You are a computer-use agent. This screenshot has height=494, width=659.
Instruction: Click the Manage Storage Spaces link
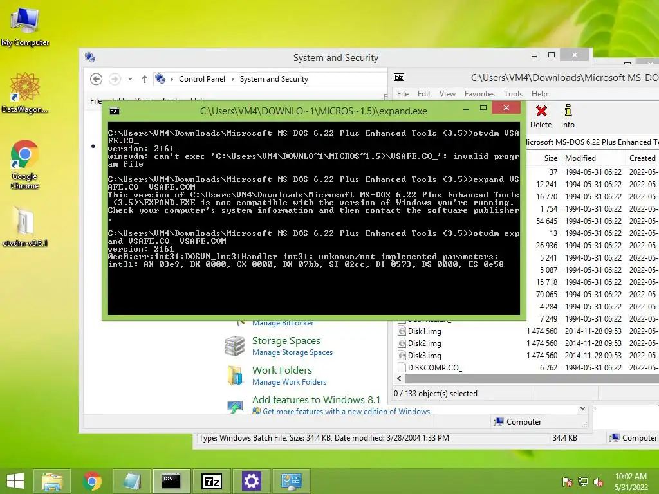click(x=293, y=352)
